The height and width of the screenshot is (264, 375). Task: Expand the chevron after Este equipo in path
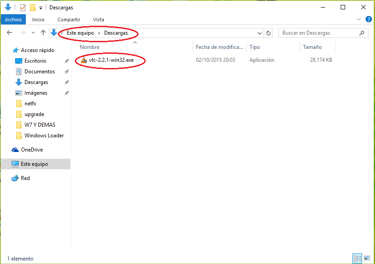(99, 33)
